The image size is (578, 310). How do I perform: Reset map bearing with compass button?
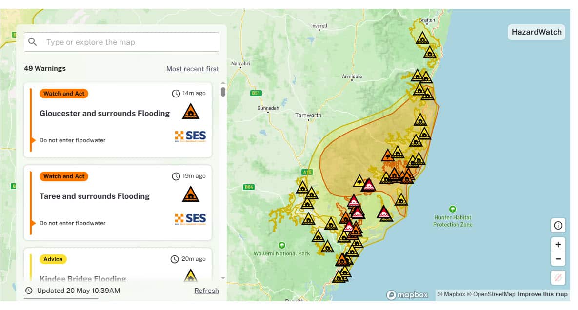point(558,277)
